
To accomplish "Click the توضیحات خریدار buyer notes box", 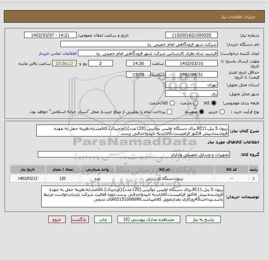I will [133, 196].
